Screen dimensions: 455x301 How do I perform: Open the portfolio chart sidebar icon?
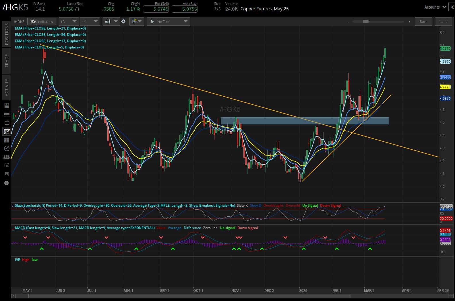click(7, 106)
